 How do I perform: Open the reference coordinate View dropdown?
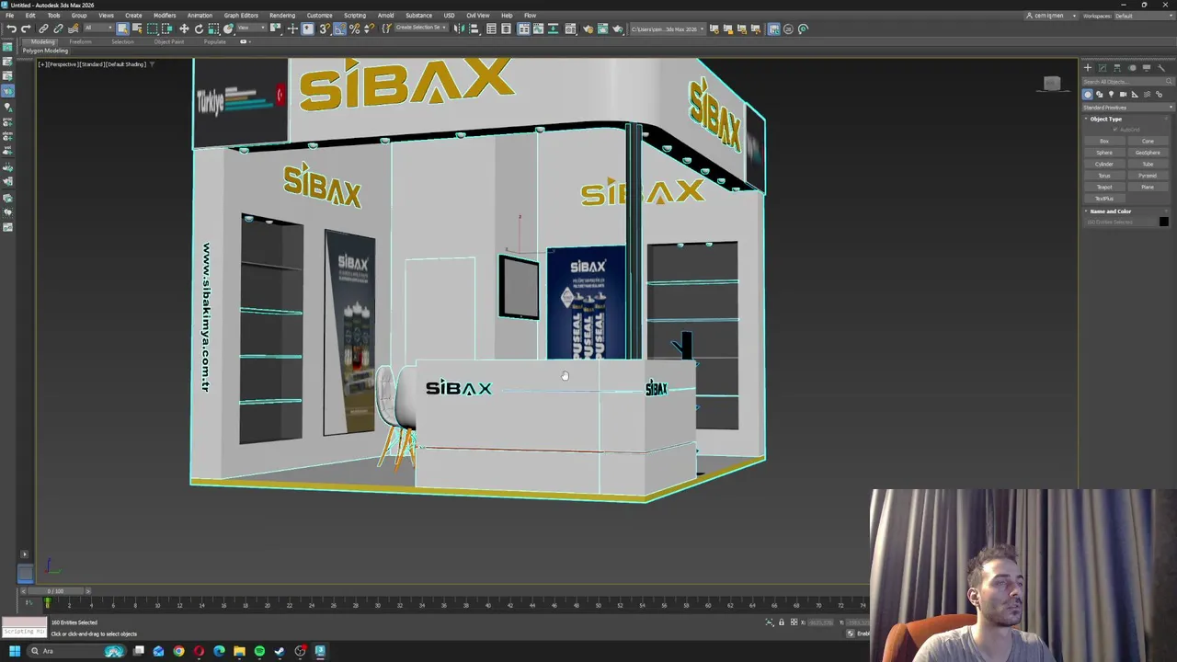[x=251, y=29]
